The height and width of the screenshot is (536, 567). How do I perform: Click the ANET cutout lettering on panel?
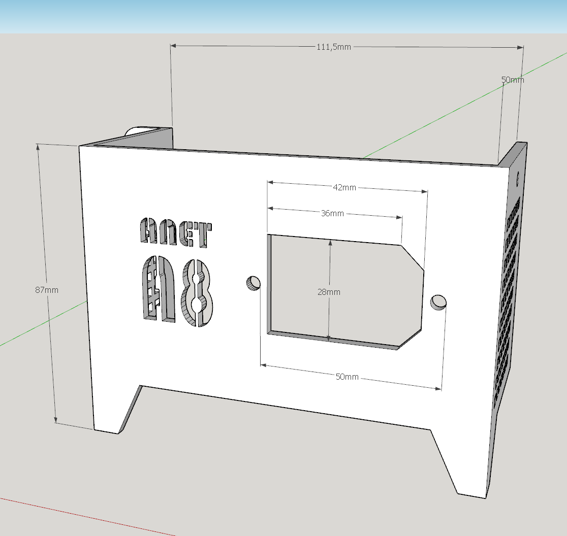(x=176, y=232)
